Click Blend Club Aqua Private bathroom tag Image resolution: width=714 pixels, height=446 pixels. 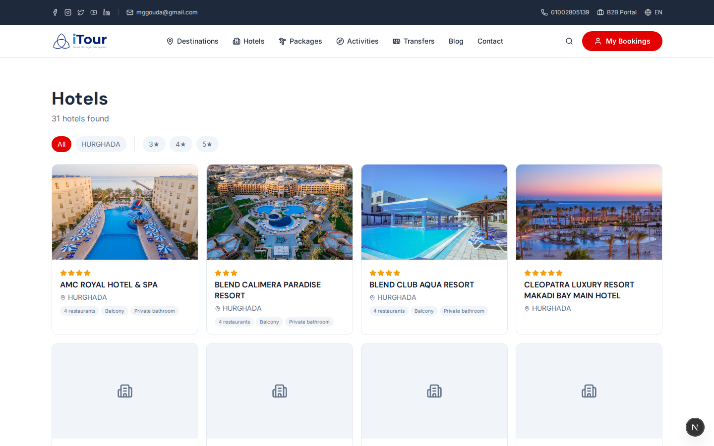pos(464,311)
